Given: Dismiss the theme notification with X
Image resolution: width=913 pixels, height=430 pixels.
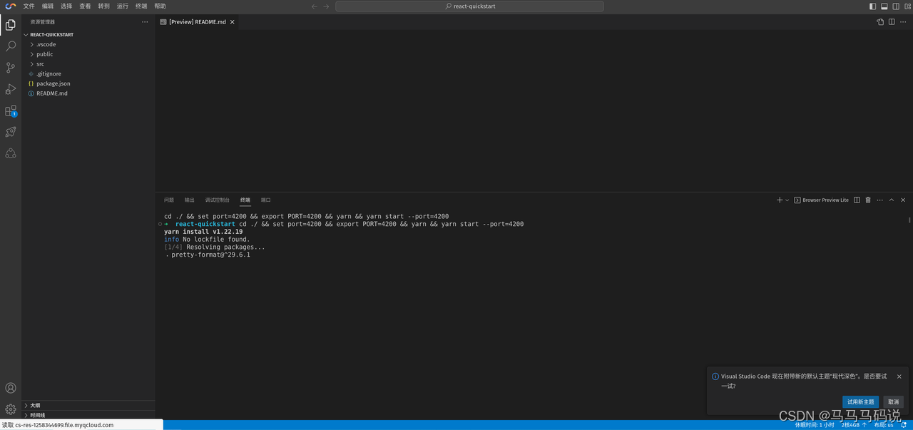Looking at the screenshot, I should [899, 377].
